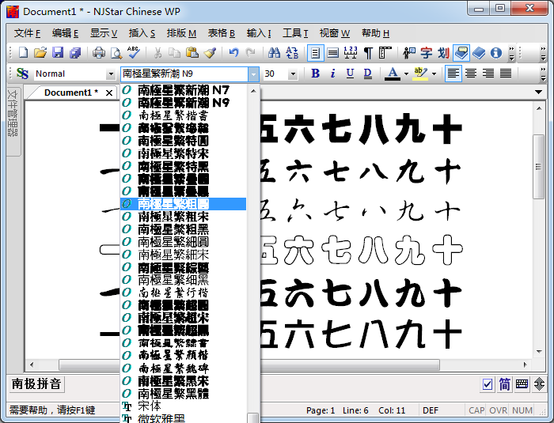Close the Document1 tab
The image size is (554, 423).
point(109,93)
